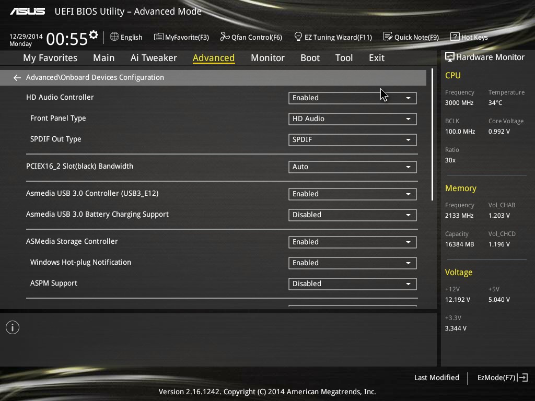Click the settings list scrollbar
The height and width of the screenshot is (401, 535).
pos(432,134)
